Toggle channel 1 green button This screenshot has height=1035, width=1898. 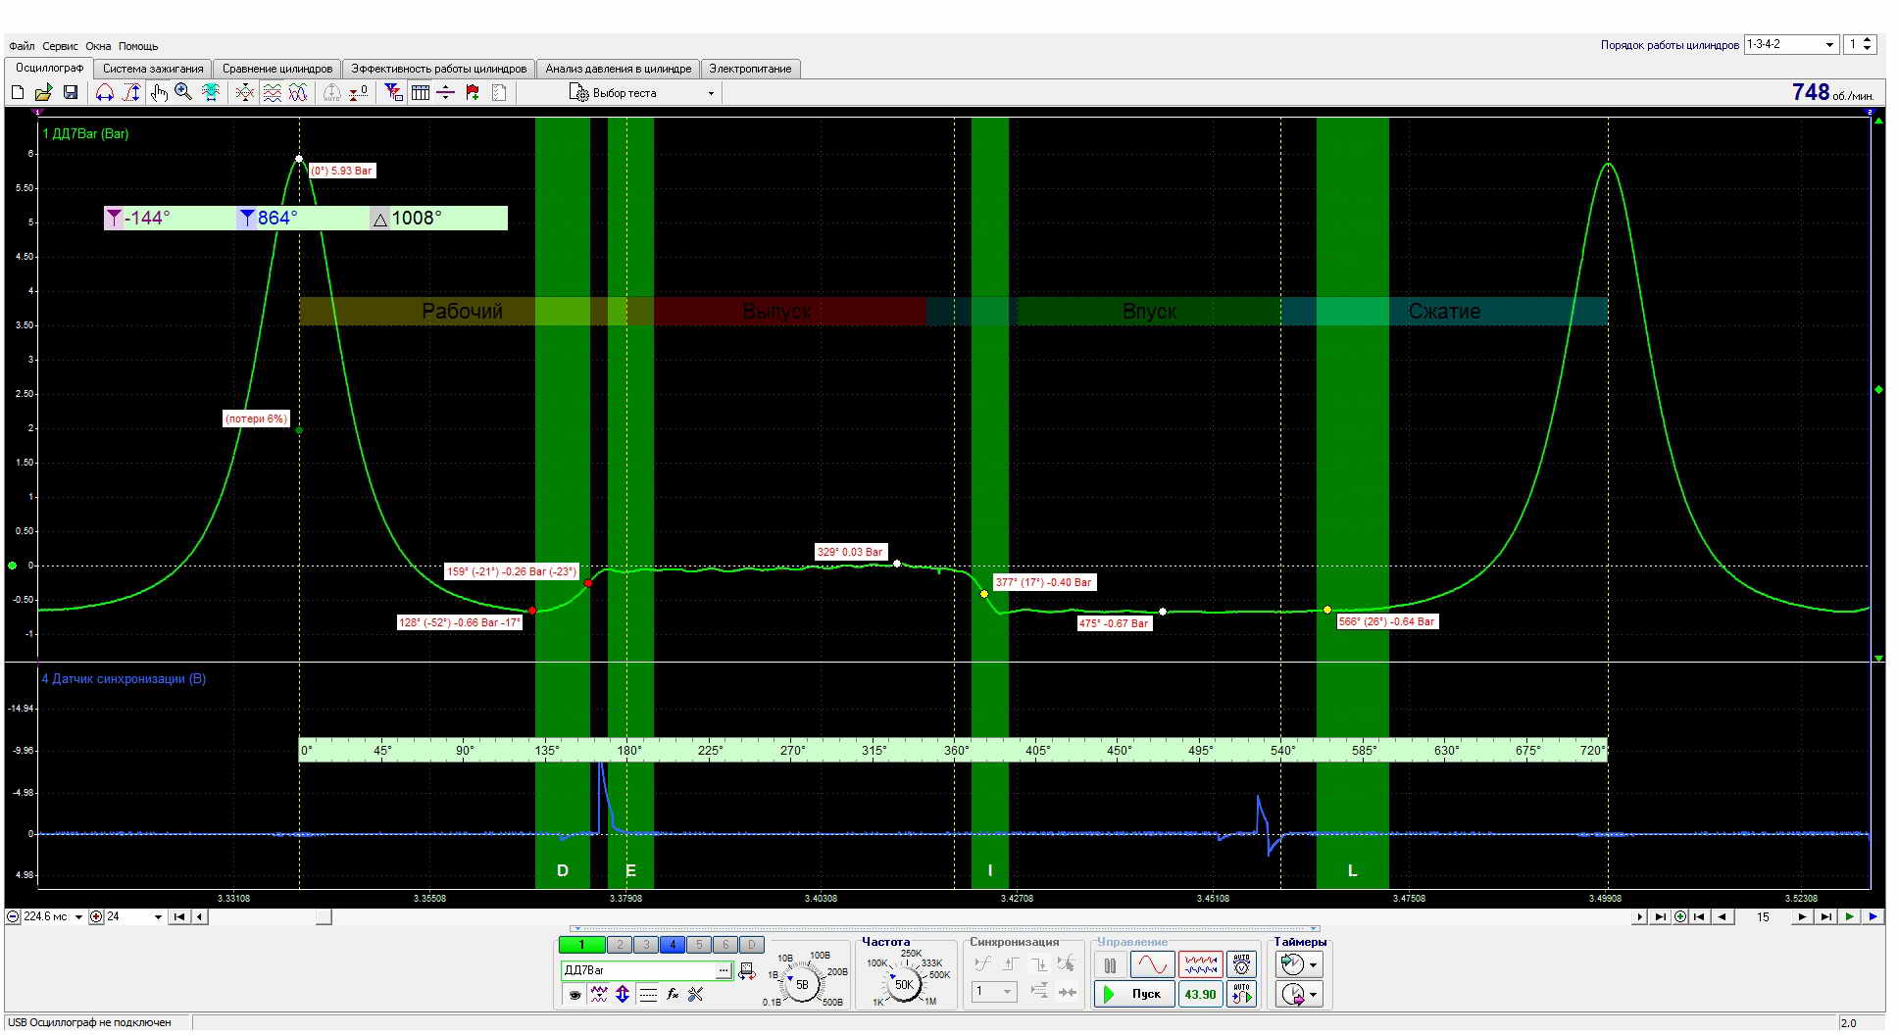(x=581, y=945)
